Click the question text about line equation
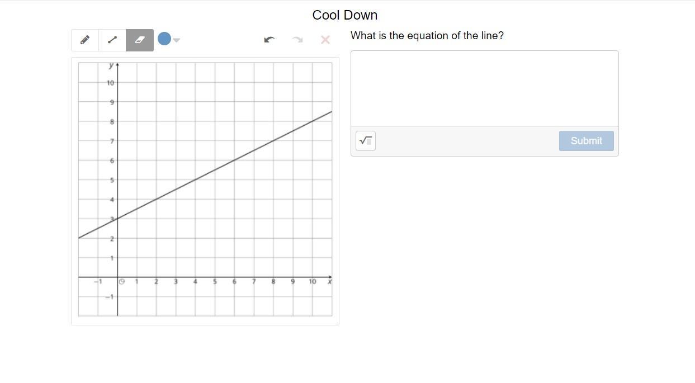 pos(427,36)
